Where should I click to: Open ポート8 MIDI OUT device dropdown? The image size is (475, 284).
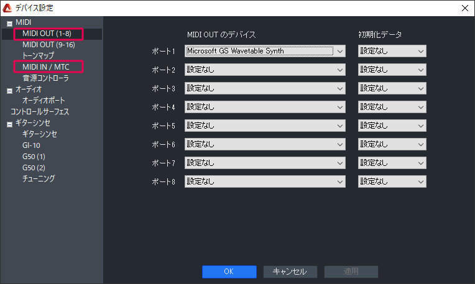(x=265, y=182)
